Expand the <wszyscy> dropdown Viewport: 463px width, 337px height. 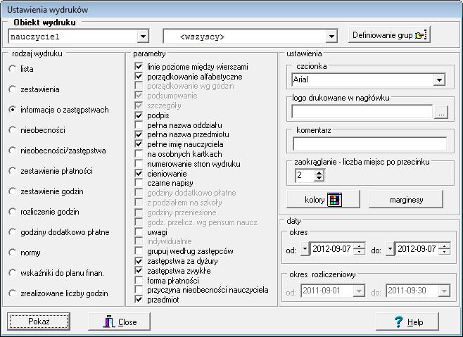click(x=331, y=37)
